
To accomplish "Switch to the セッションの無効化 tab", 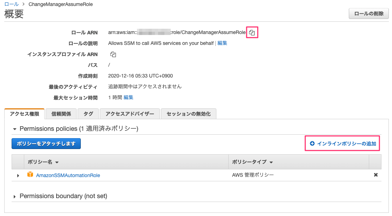I will 188,114.
